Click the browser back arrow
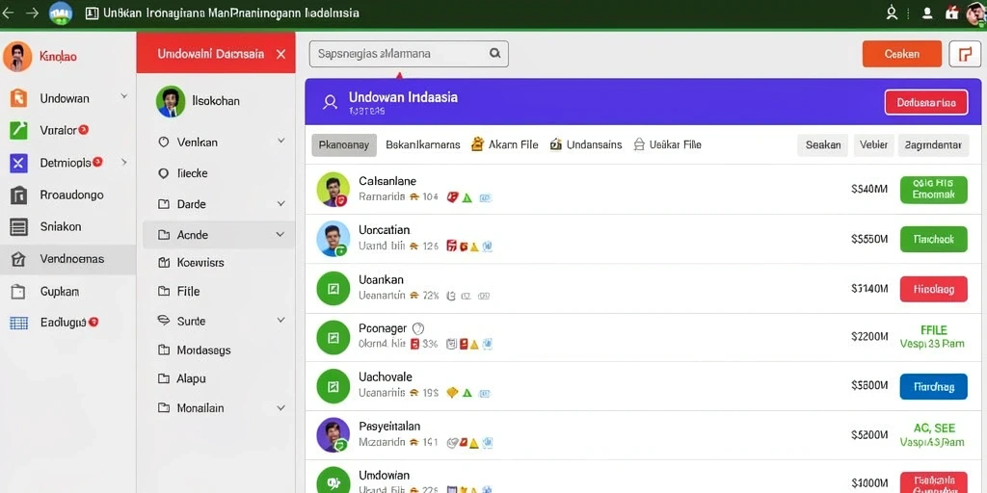 pyautogui.click(x=8, y=13)
